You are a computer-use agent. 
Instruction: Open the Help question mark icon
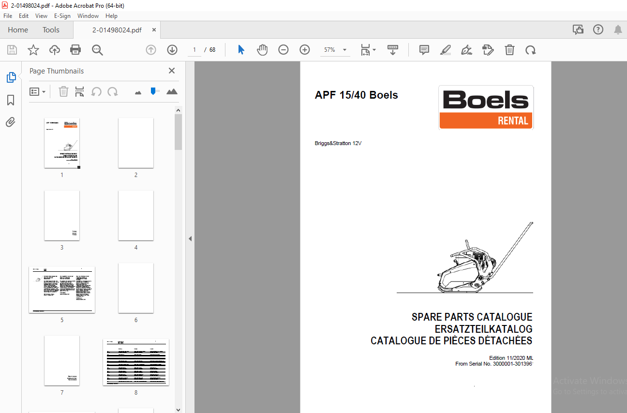click(x=598, y=29)
